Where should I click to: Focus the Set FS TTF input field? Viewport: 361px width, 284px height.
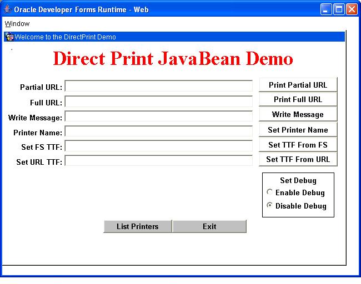(x=159, y=146)
